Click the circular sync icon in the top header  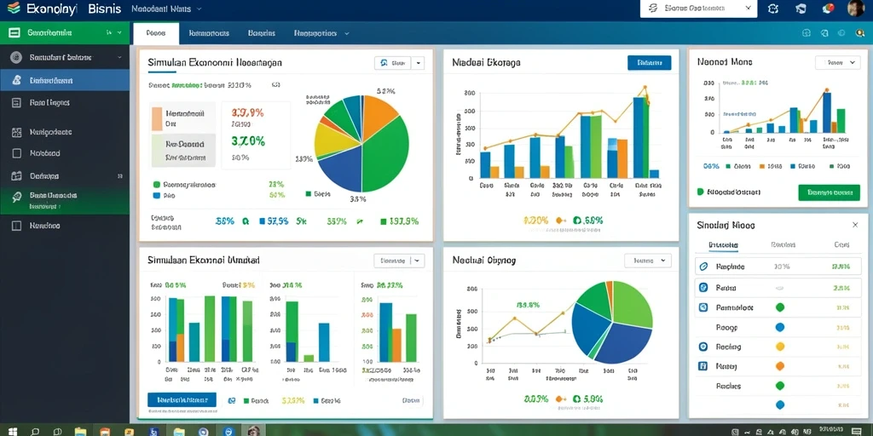pyautogui.click(x=772, y=9)
